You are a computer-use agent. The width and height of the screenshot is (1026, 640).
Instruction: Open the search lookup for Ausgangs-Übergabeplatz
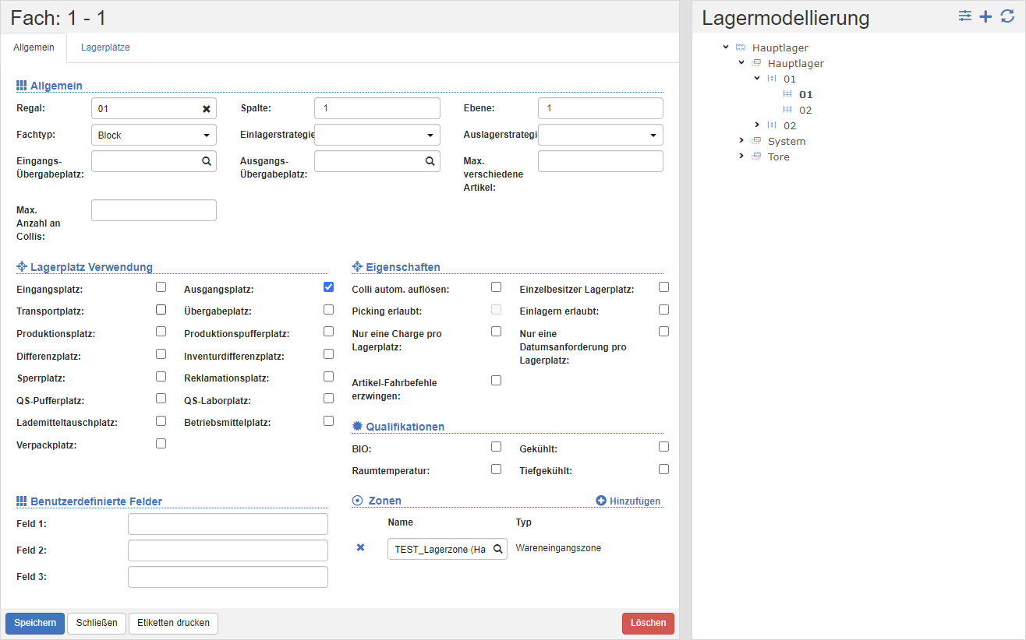tap(430, 160)
